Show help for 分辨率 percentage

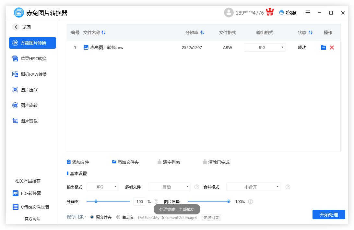[156, 201]
